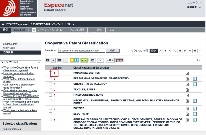Click the A » next section link
Viewport: 206px width, 135px height.
(x=198, y=60)
